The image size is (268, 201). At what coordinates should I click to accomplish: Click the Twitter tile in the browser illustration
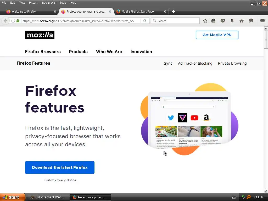(171, 118)
